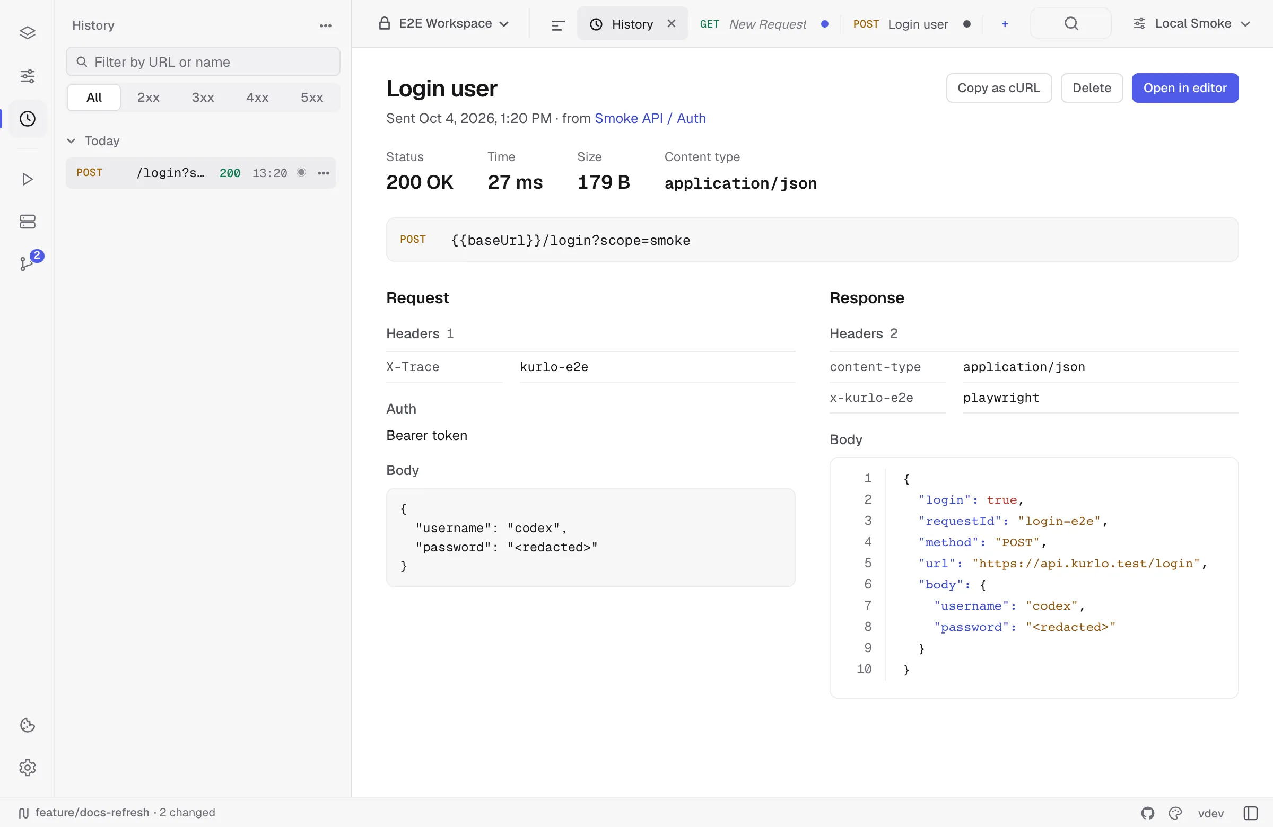Viewport: 1273px width, 827px height.
Task: Filter history by 5xx responses
Action: 312,98
